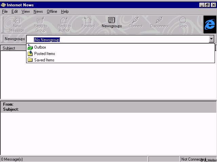Click the New Message toolbar icon
217x162 pixels.
[x=17, y=21]
